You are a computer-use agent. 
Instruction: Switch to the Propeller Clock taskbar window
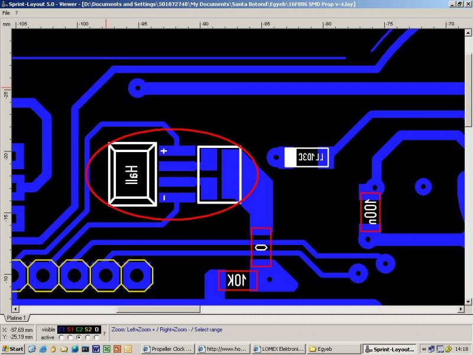pos(168,349)
